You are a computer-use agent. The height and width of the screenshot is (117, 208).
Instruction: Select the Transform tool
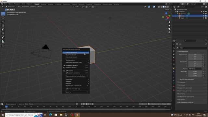click(3, 33)
